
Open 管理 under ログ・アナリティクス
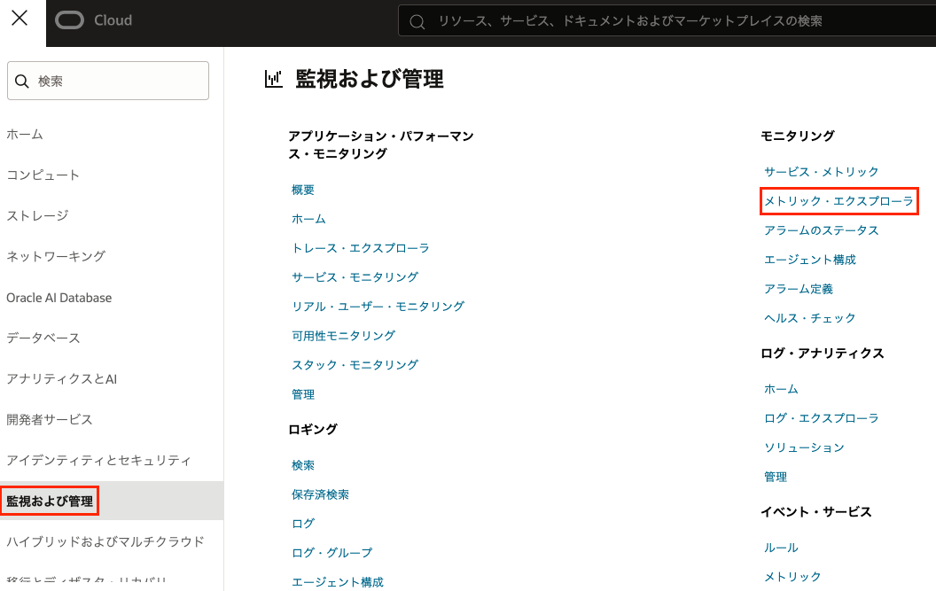click(776, 477)
